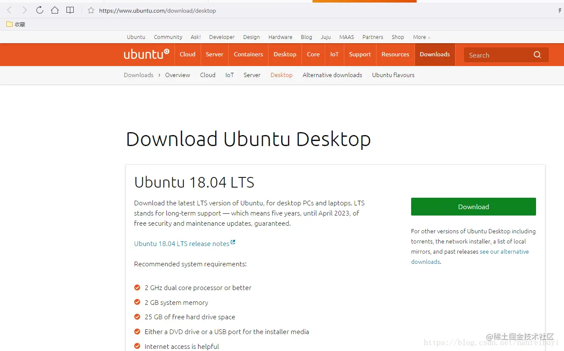Viewport: 564px width, 351px height.
Task: Go back with the browser back arrow
Action: [9, 10]
